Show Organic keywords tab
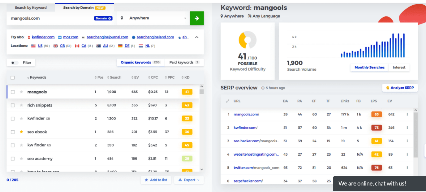 (140, 62)
